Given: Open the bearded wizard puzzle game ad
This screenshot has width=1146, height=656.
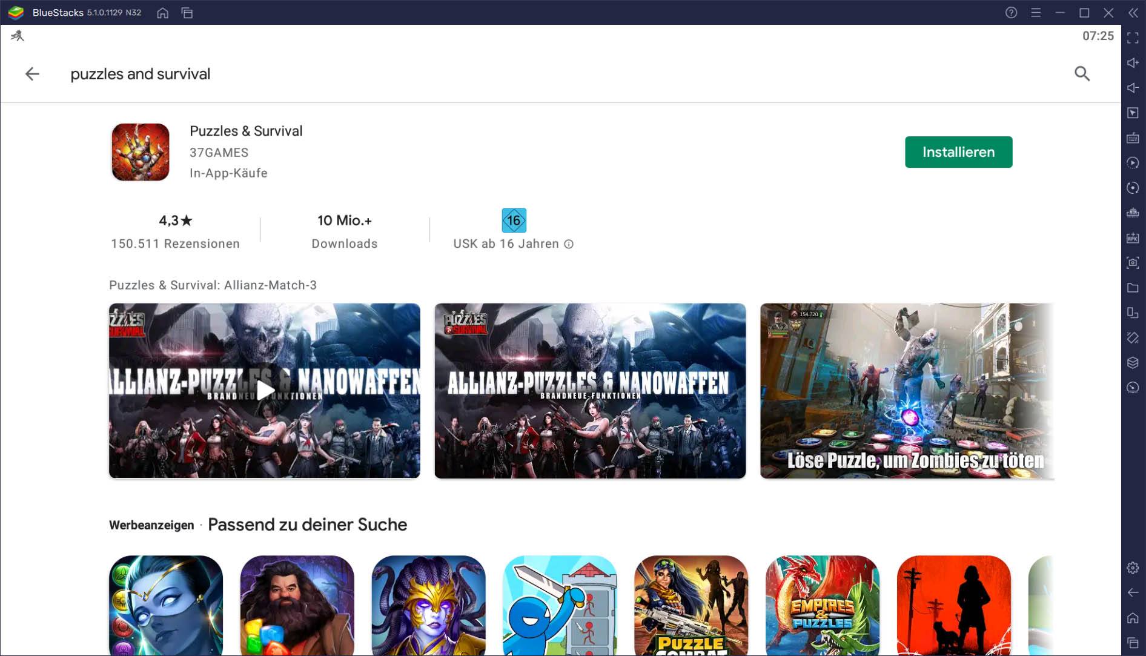Looking at the screenshot, I should 297,606.
